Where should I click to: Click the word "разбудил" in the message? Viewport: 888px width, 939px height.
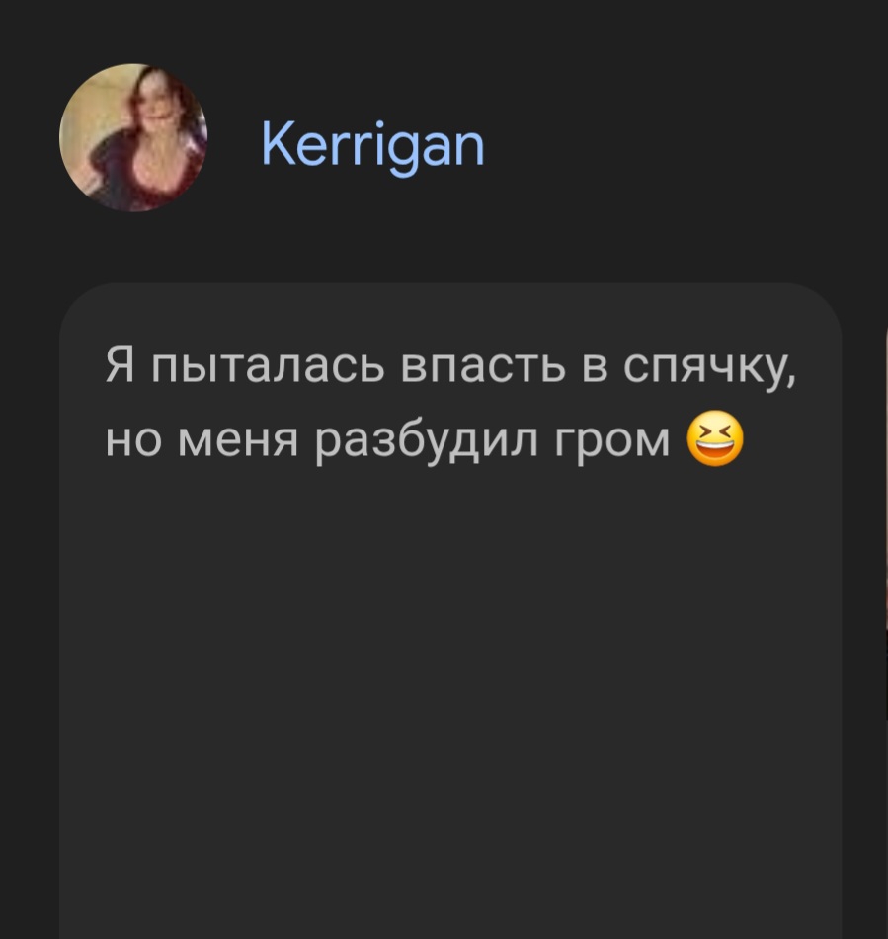pos(427,443)
